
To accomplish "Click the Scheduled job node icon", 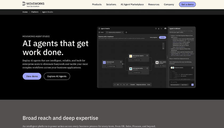I will tap(104, 63).
